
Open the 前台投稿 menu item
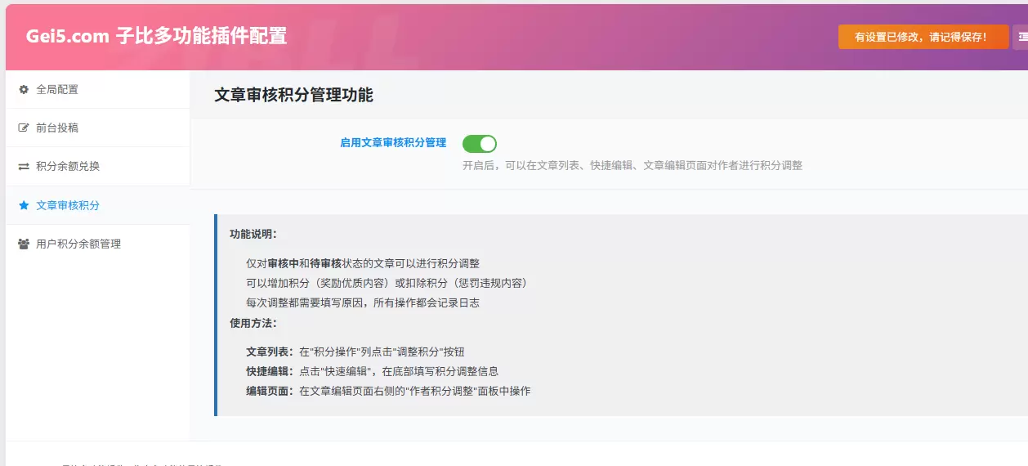(97, 128)
